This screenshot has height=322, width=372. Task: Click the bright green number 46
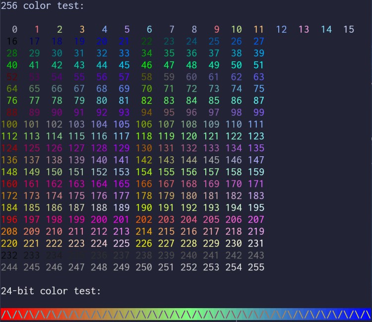[147, 65]
